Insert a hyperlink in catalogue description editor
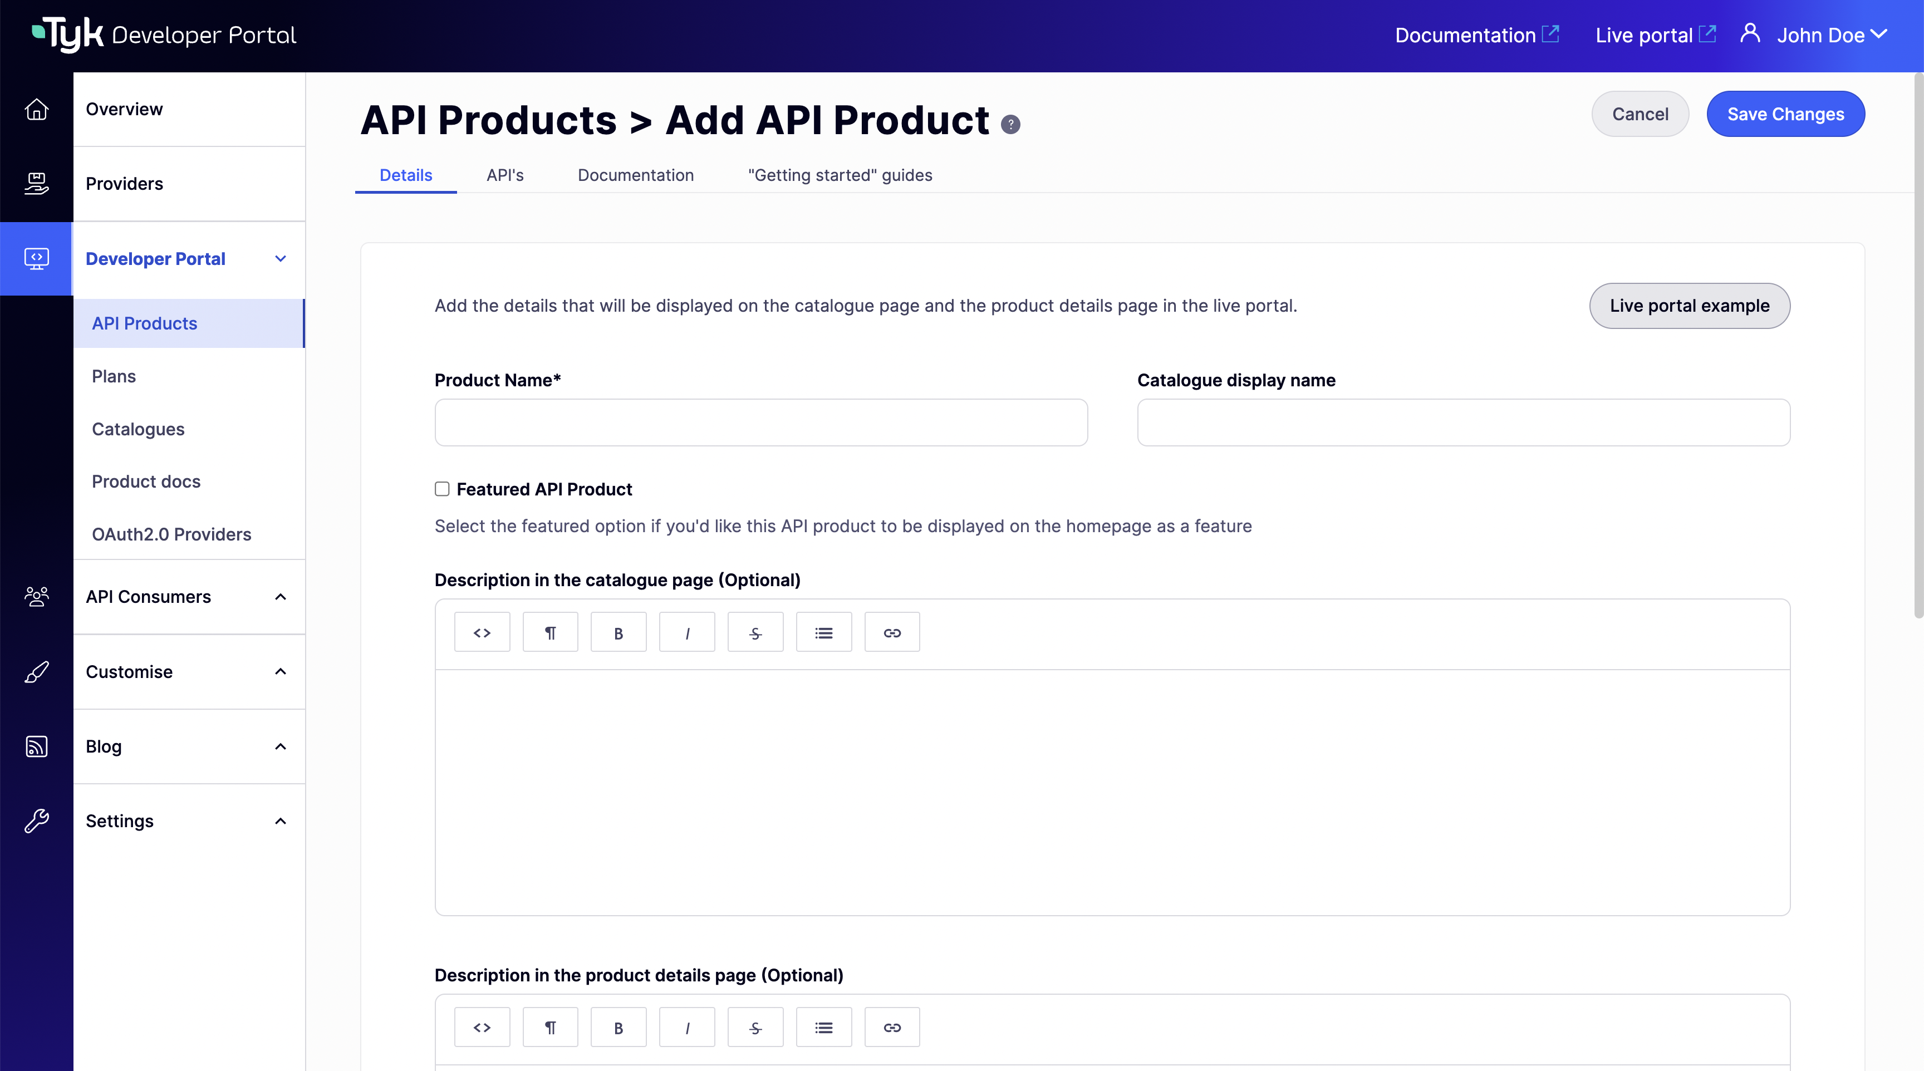The image size is (1924, 1071). click(x=892, y=631)
